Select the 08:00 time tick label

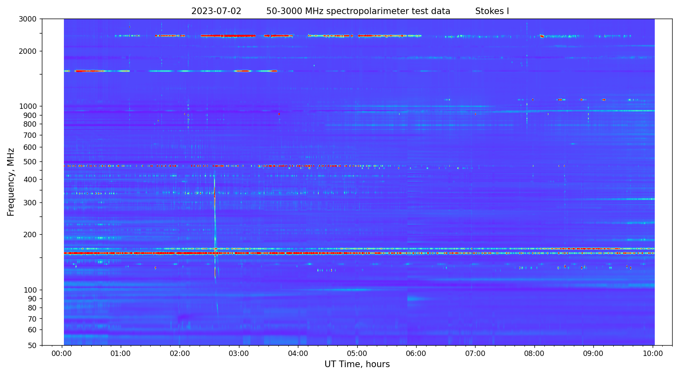pyautogui.click(x=534, y=353)
